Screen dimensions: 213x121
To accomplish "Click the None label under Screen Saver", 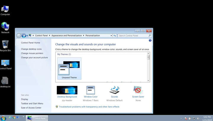I will pyautogui.click(x=138, y=100).
